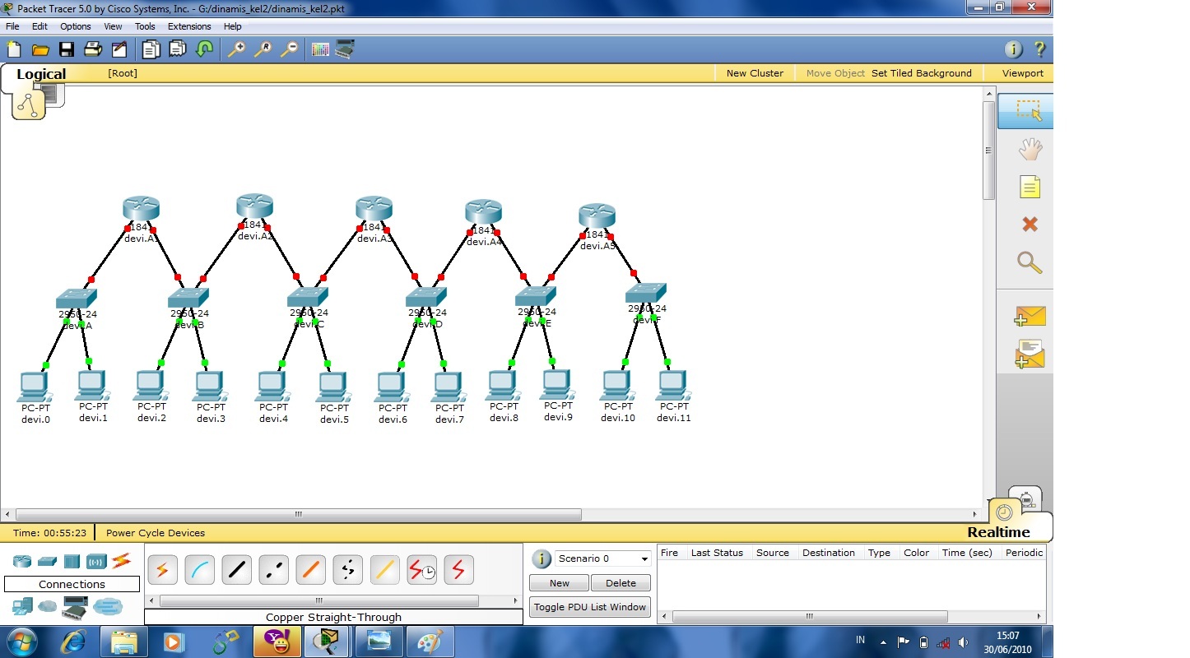Open the Options menu

coord(75,26)
